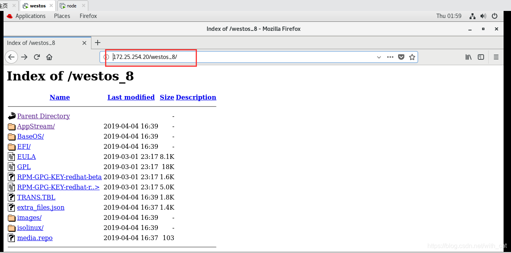Click the images folder icon
This screenshot has height=253, width=511.
click(x=12, y=218)
